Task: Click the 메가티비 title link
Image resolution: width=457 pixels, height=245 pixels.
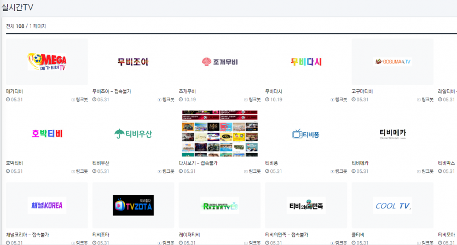Action: [x=14, y=91]
